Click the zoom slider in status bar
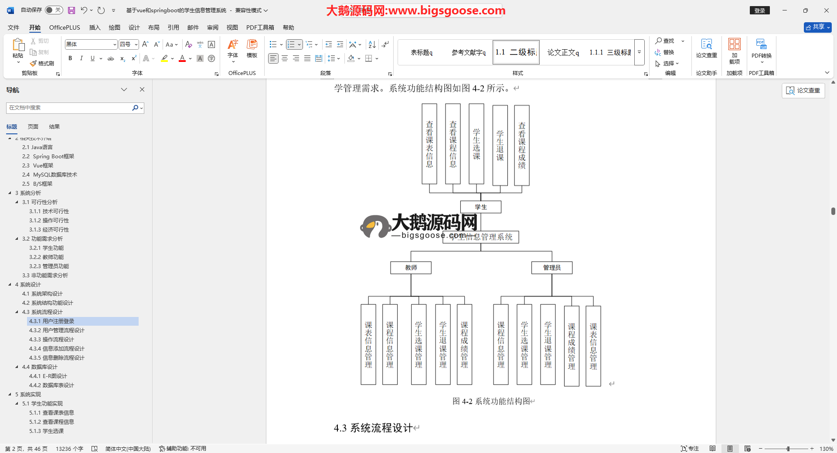The width and height of the screenshot is (837, 453). tap(788, 449)
